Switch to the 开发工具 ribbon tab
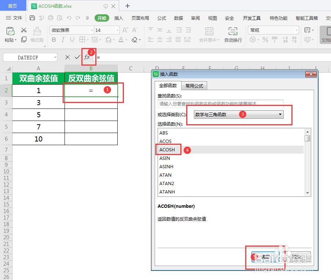Screen dimensions: 331x280 [x=251, y=18]
